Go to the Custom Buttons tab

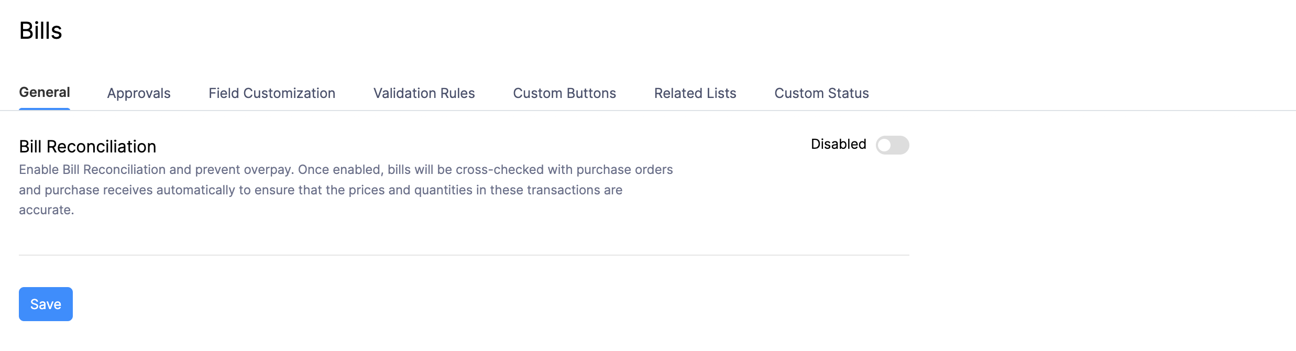click(564, 93)
